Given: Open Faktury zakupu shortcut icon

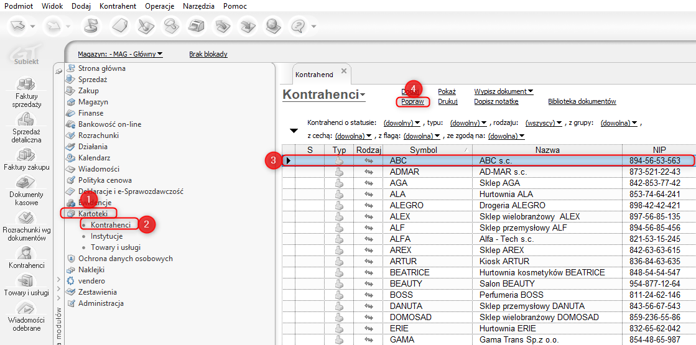Looking at the screenshot, I should point(26,159).
